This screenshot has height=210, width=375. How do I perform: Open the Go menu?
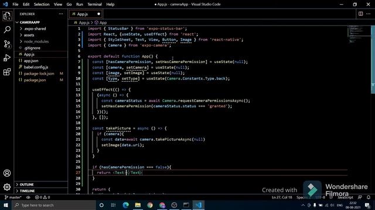[69, 4]
